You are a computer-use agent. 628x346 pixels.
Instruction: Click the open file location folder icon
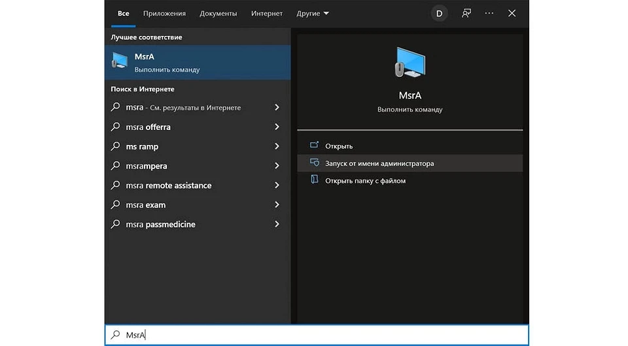coord(315,180)
